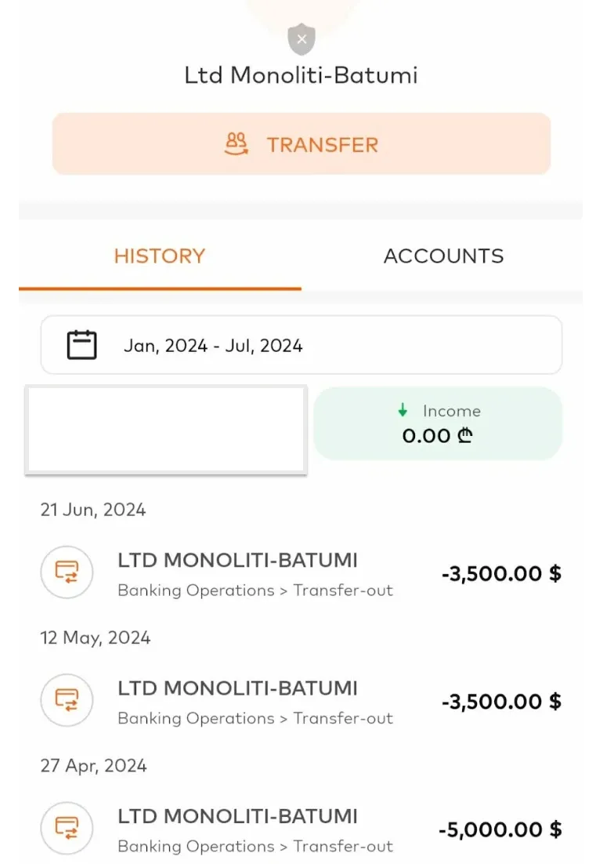Viewport: 589px width, 864px height.
Task: Tap the shield icon above the company name
Action: tap(302, 38)
